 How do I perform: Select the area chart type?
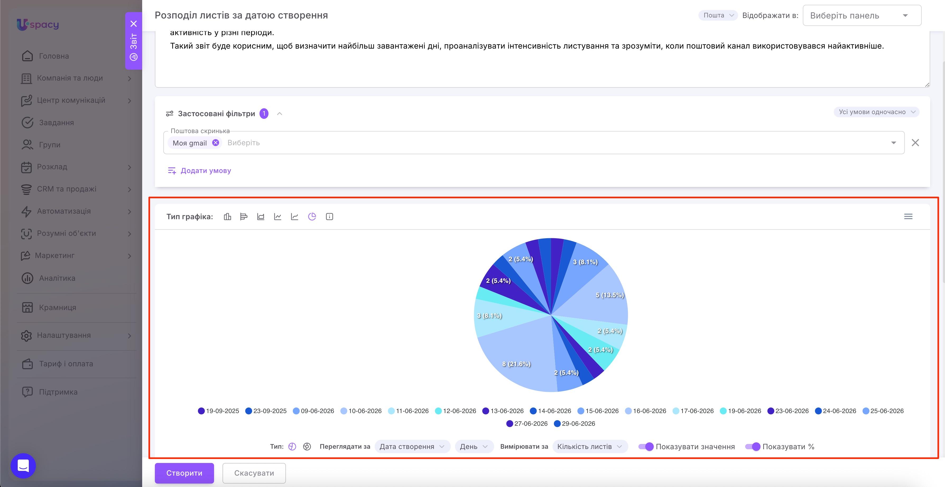pyautogui.click(x=261, y=217)
